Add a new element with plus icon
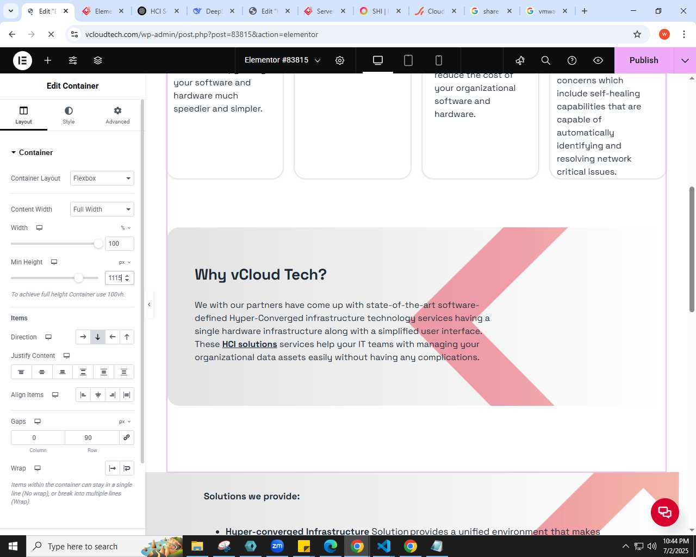The image size is (696, 557). (48, 60)
